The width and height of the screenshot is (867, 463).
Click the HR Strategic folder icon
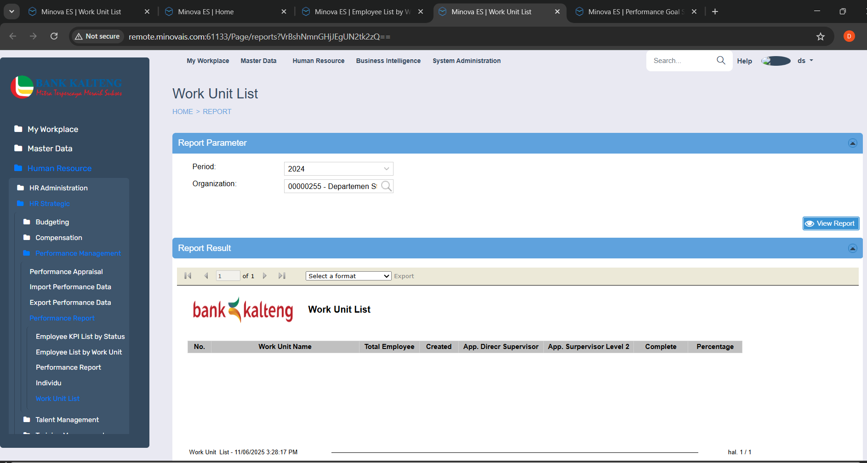tap(21, 203)
